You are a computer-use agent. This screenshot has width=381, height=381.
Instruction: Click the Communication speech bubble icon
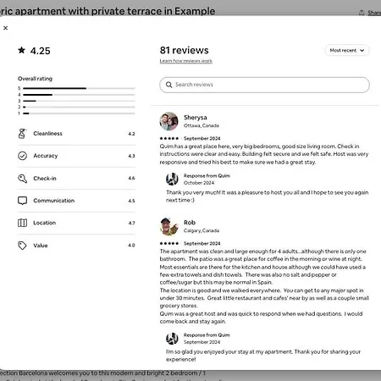pyautogui.click(x=22, y=201)
